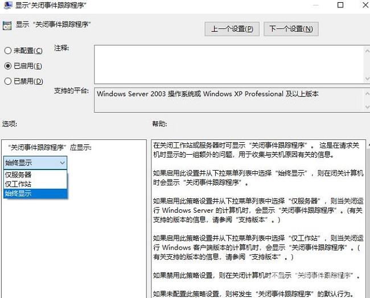Click the title bar window icon

(8, 5)
